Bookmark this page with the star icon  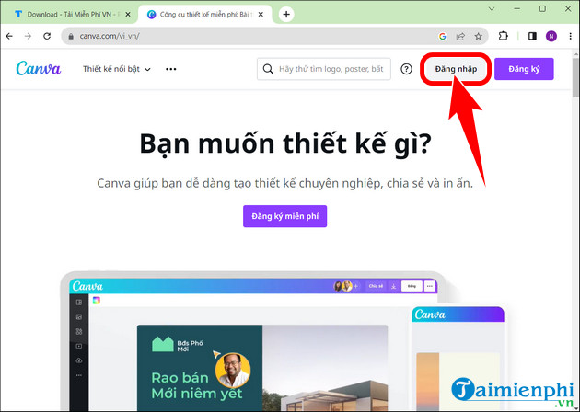click(479, 36)
